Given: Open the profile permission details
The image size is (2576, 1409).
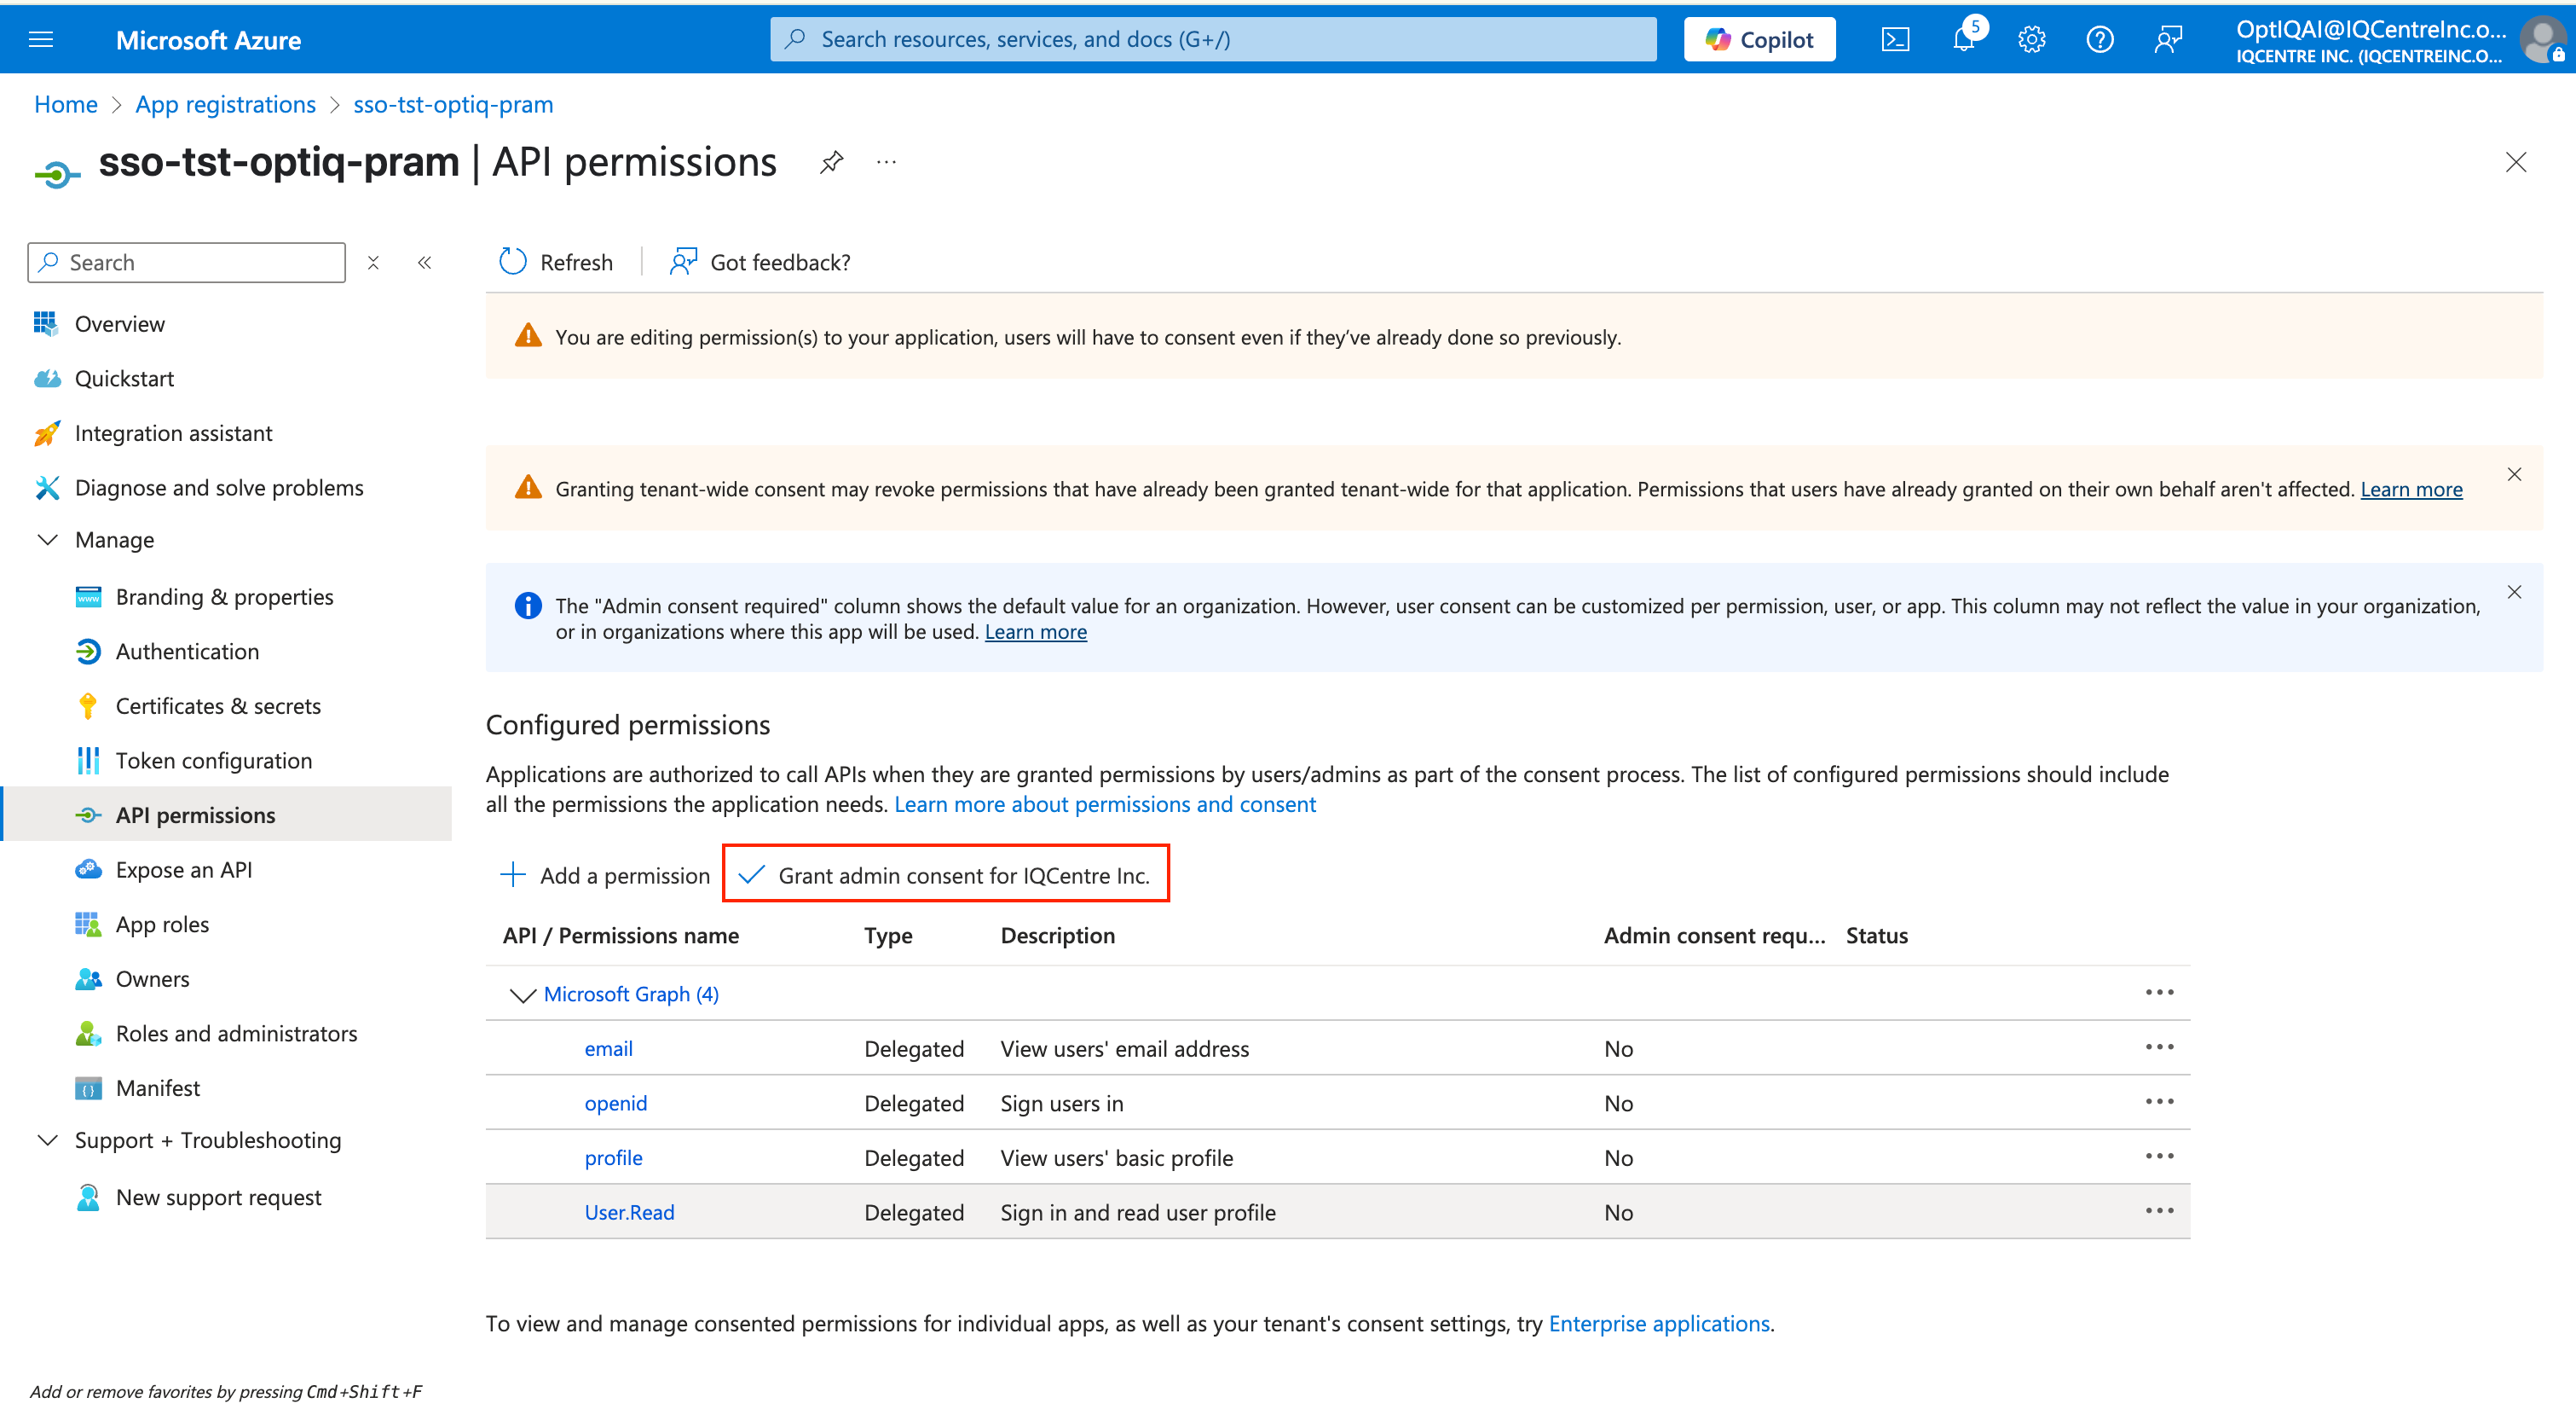Looking at the screenshot, I should click(x=613, y=1157).
